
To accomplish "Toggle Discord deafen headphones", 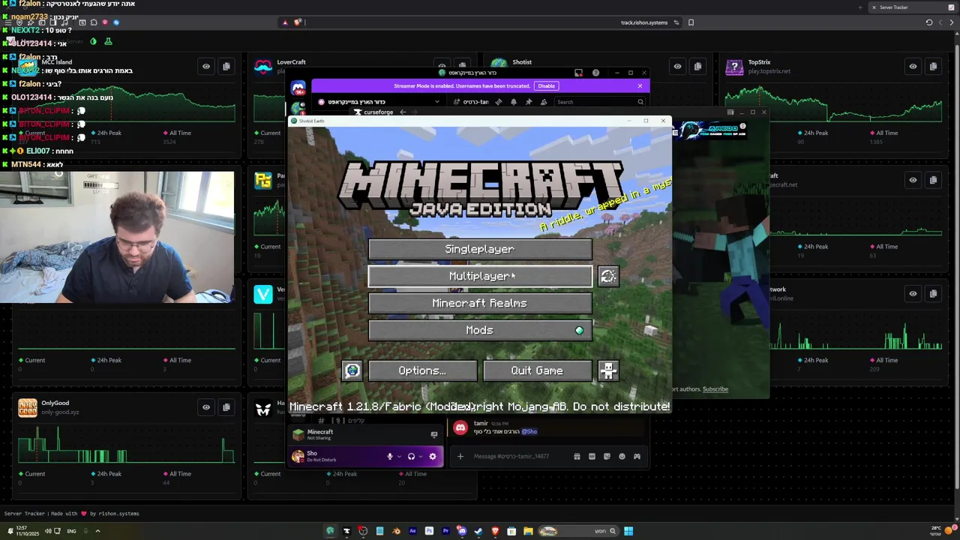I will pyautogui.click(x=411, y=456).
